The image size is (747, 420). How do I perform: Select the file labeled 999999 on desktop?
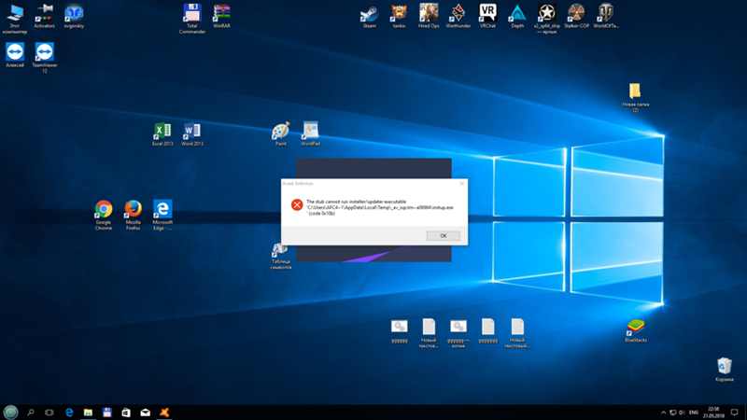tap(400, 331)
